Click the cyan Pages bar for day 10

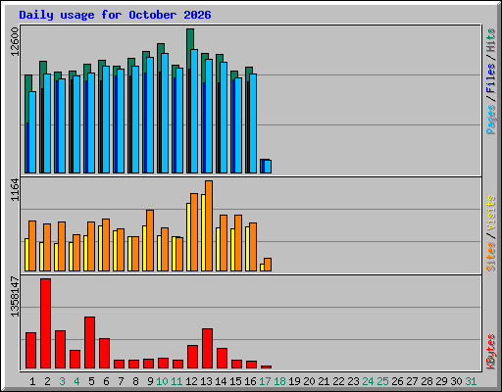pos(165,113)
